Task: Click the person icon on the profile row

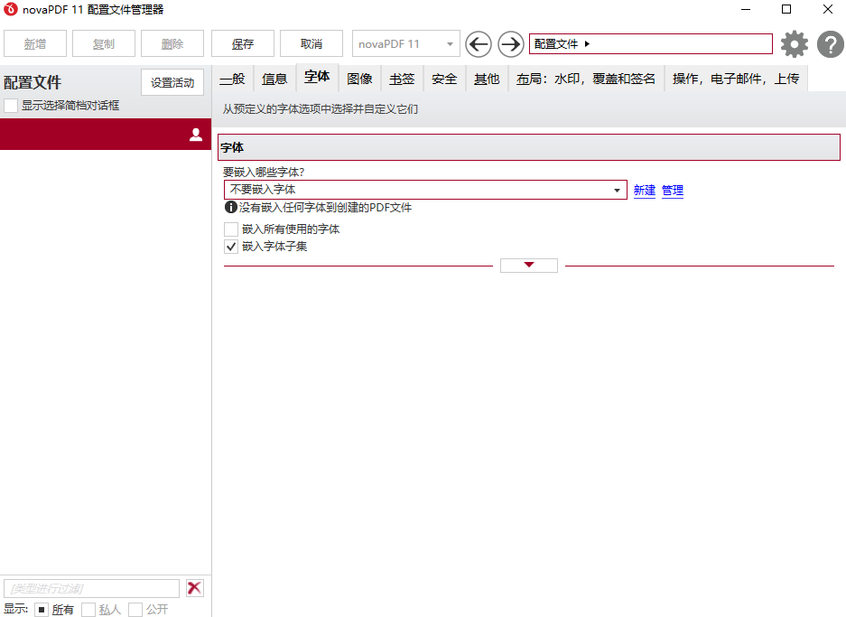Action: click(x=196, y=134)
